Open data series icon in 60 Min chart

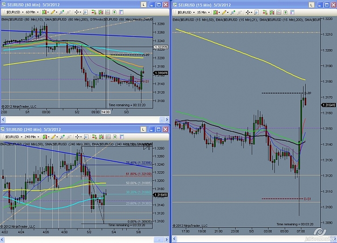[x=101, y=12]
